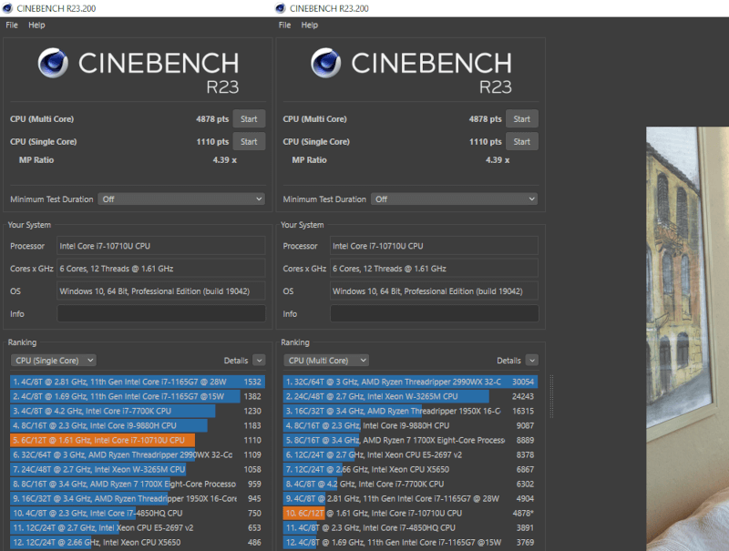
Task: Open Minimum Test Duration dropdown in right window
Action: (x=456, y=199)
